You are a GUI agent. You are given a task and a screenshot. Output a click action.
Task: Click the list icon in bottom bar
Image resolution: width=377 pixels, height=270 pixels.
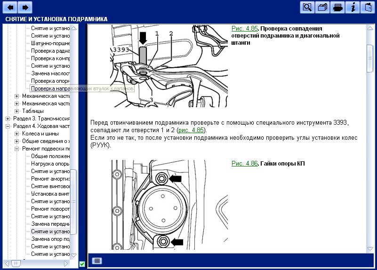pos(97,261)
